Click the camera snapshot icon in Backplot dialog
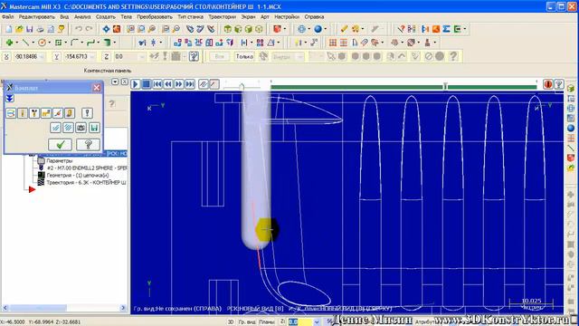Viewport: 579px width, 326px height. (x=81, y=128)
